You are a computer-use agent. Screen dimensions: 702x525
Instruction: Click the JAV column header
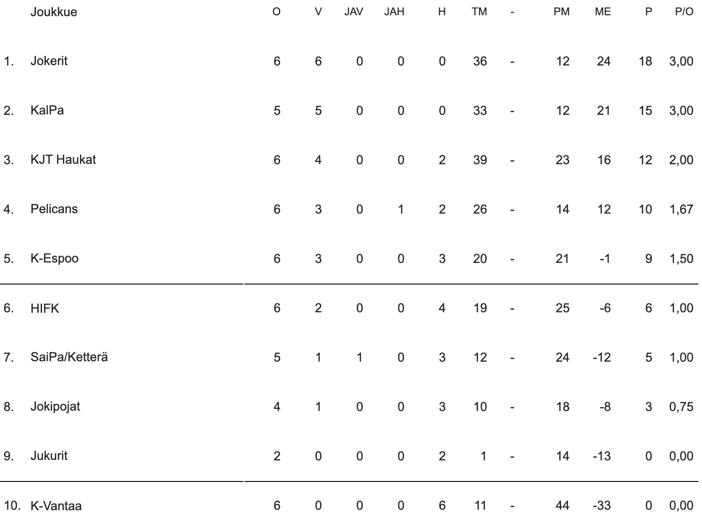[354, 12]
